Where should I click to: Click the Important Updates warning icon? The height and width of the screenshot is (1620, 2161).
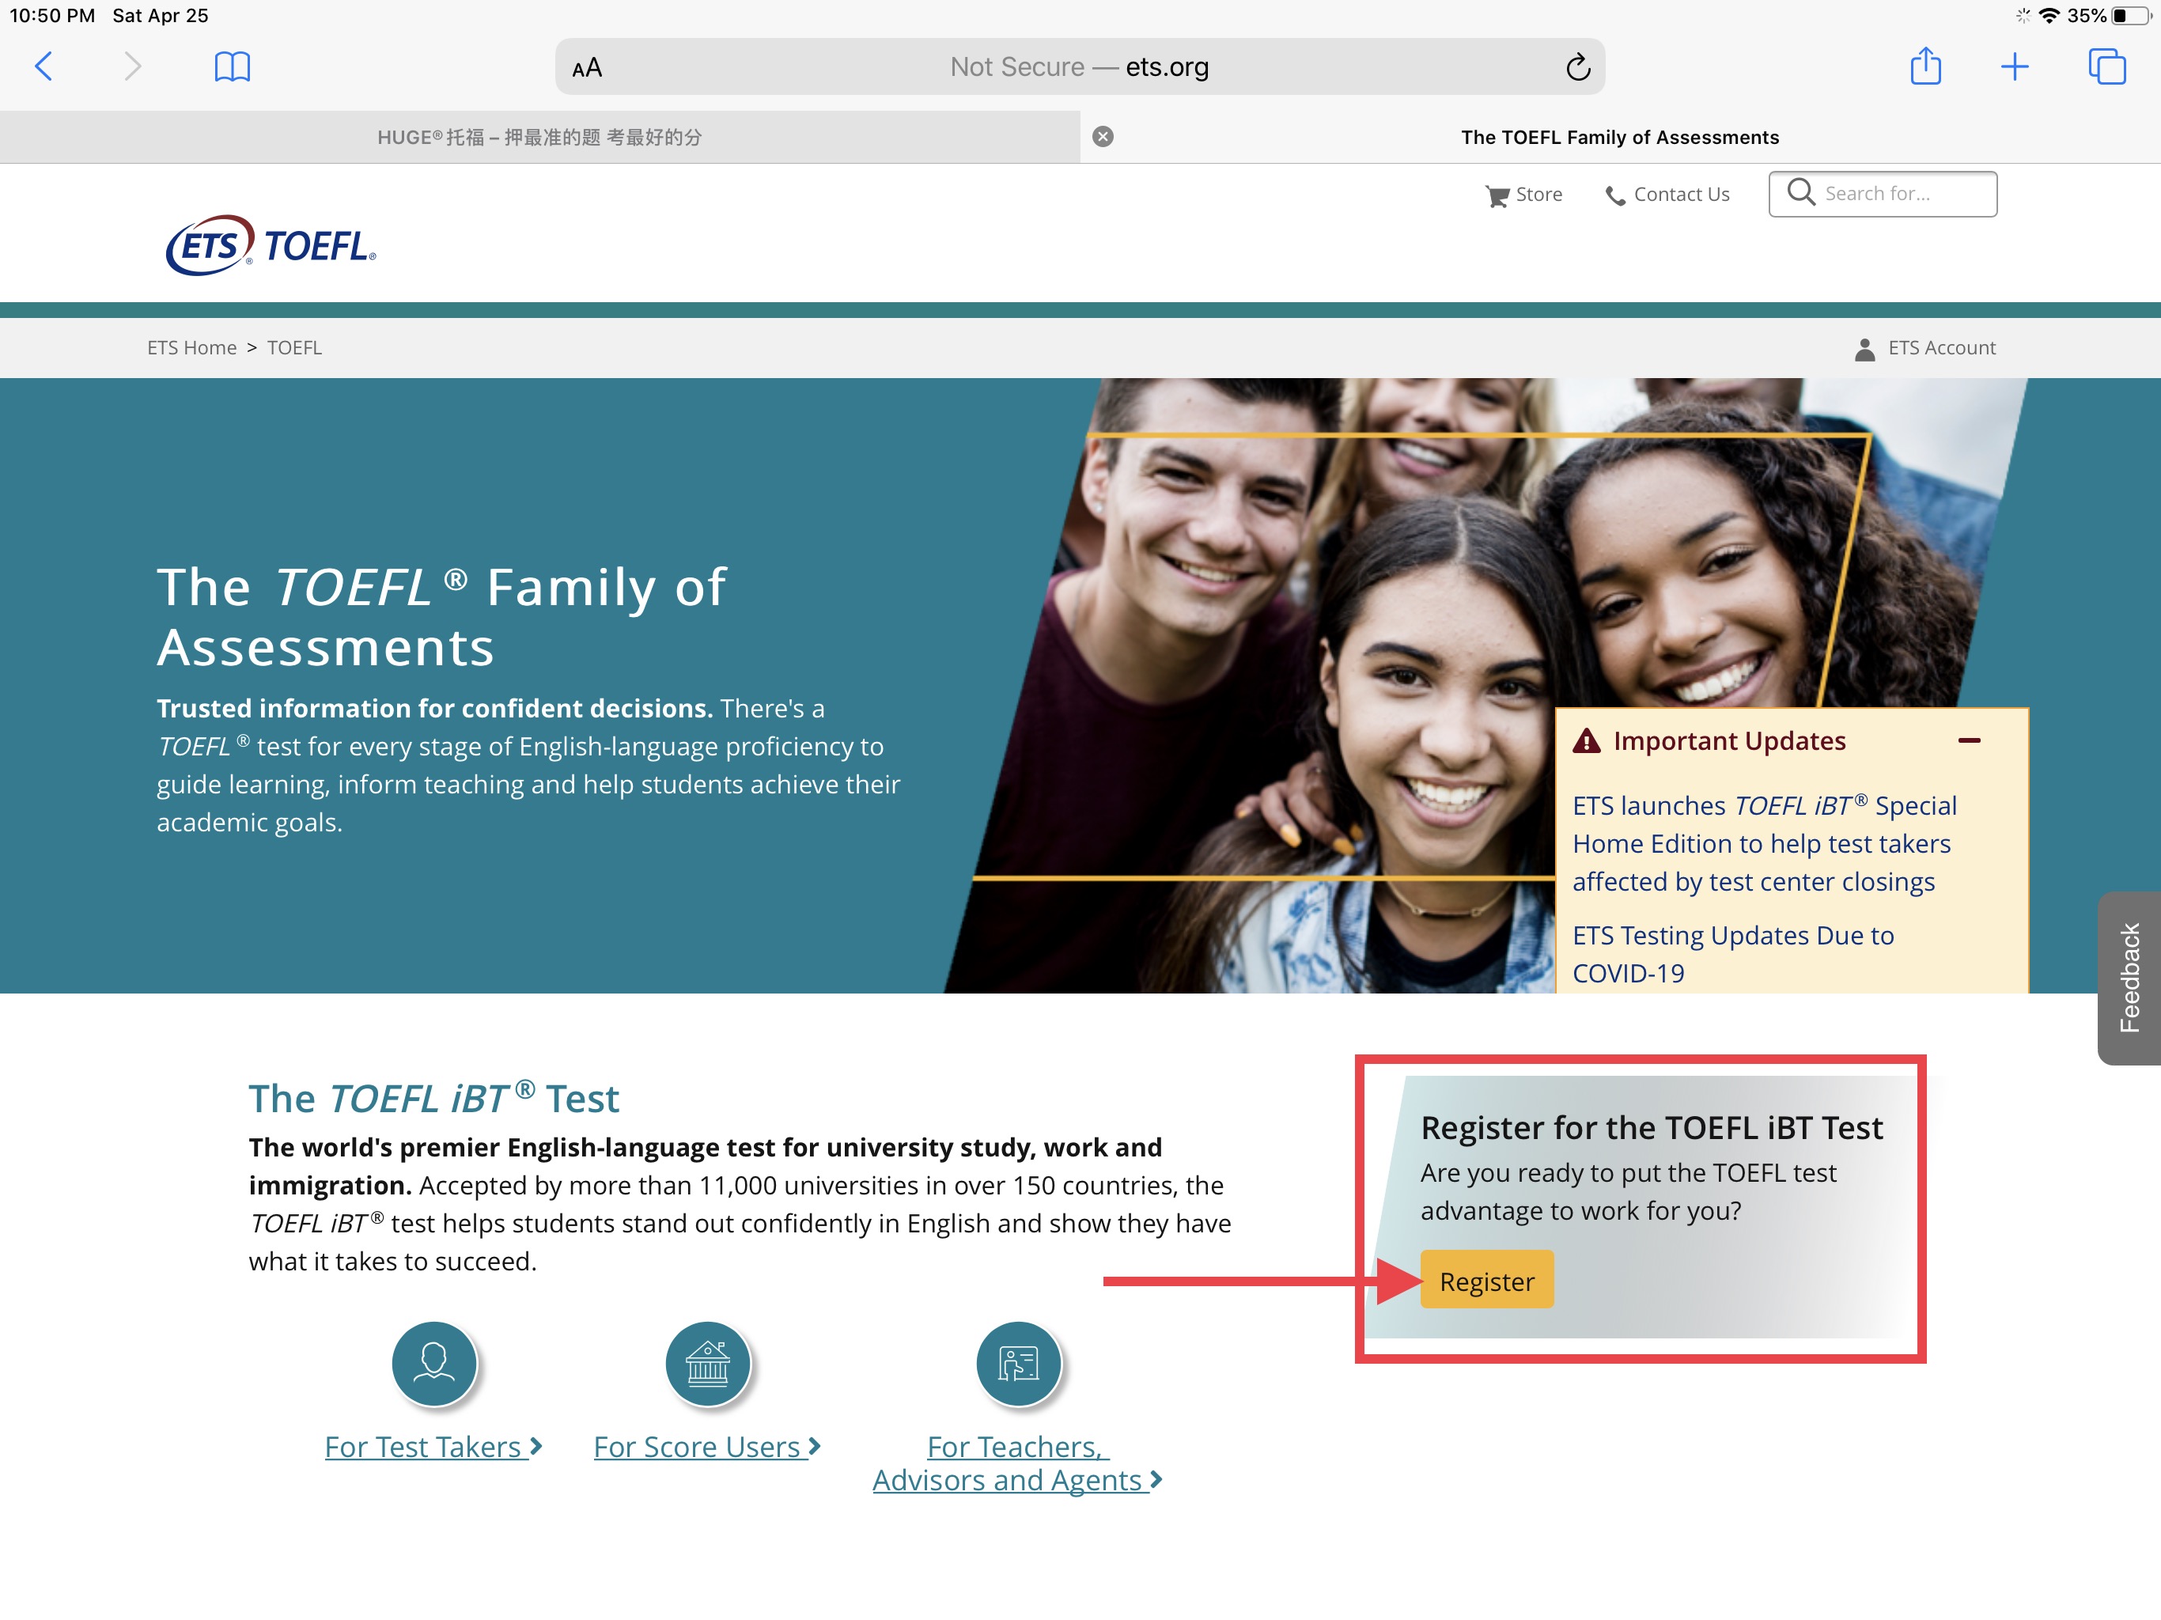click(1587, 742)
